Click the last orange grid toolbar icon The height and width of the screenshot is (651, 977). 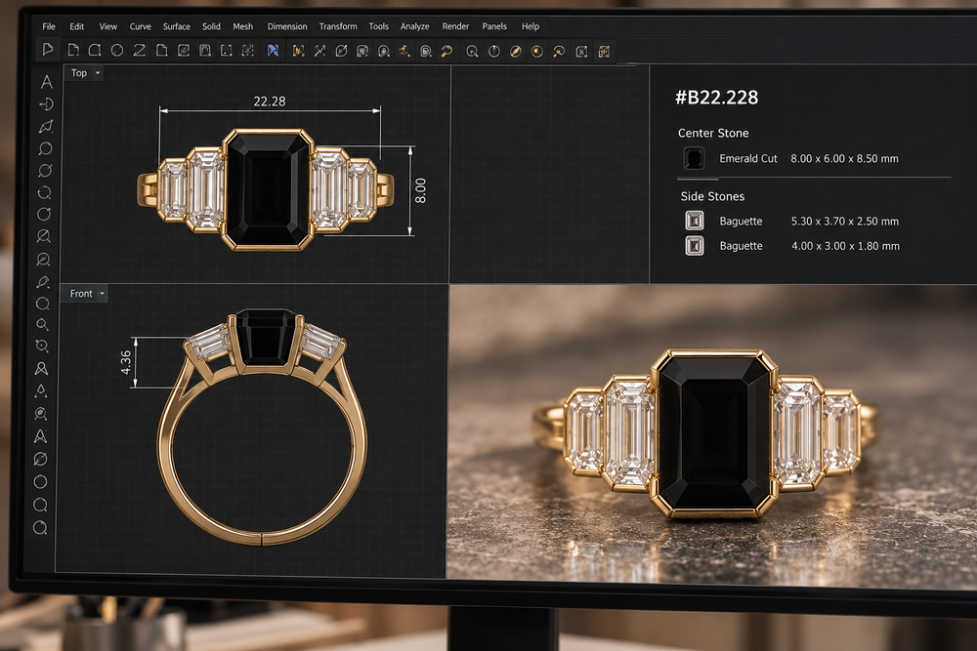604,52
